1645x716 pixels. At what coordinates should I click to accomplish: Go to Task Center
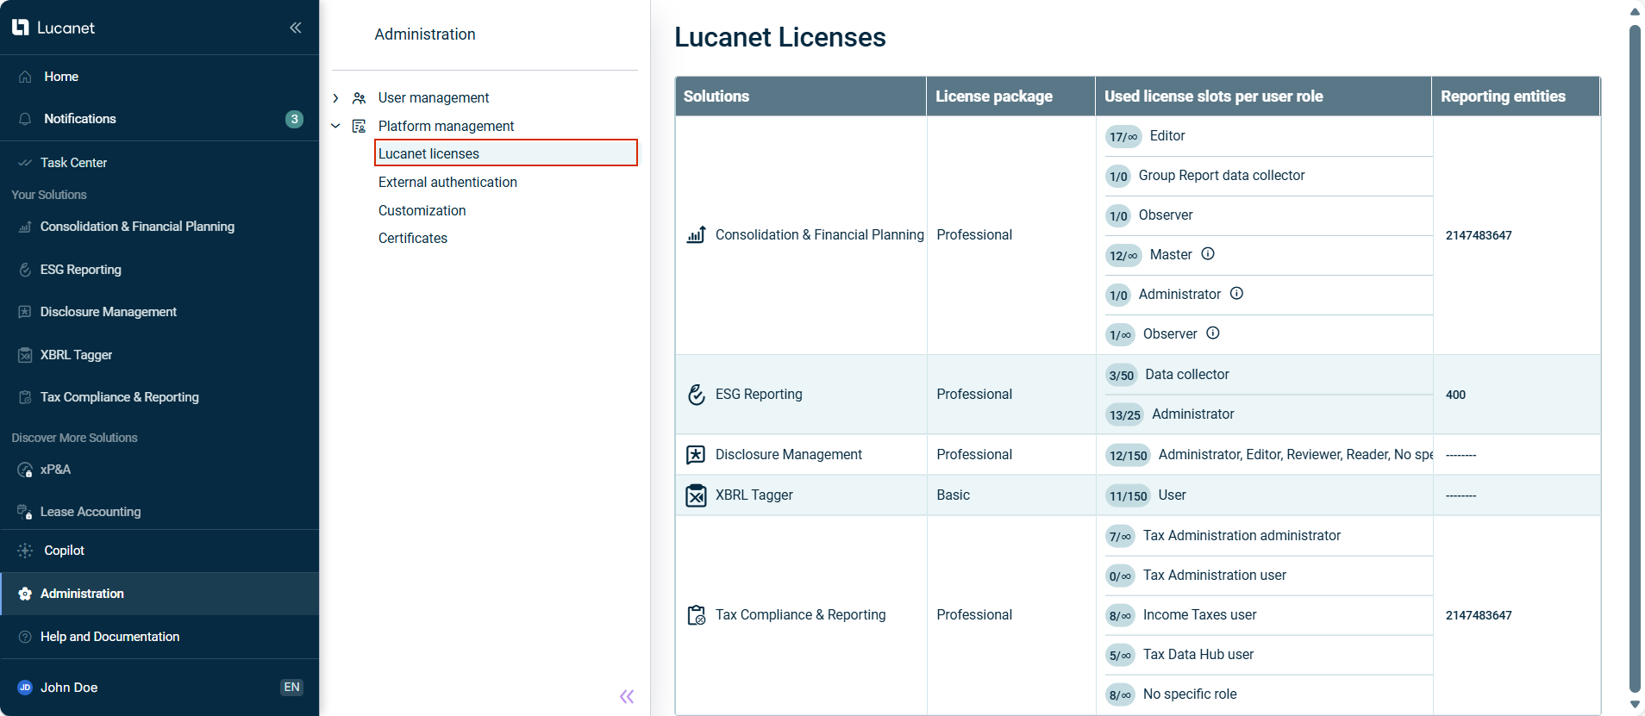[x=73, y=163]
